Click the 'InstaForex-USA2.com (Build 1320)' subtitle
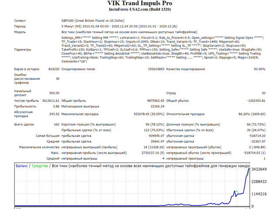Image resolution: width=279 pixels, height=209 pixels. click(140, 10)
